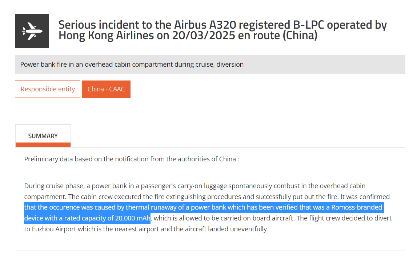Open the SUMMARY tab
The image size is (413, 256).
[43, 136]
